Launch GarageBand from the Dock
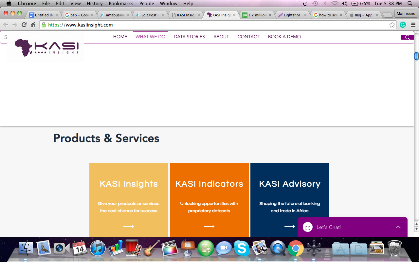The width and height of the screenshot is (419, 262). point(152,248)
